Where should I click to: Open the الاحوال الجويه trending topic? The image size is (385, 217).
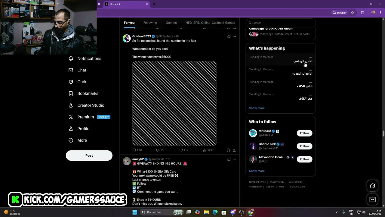point(281,72)
